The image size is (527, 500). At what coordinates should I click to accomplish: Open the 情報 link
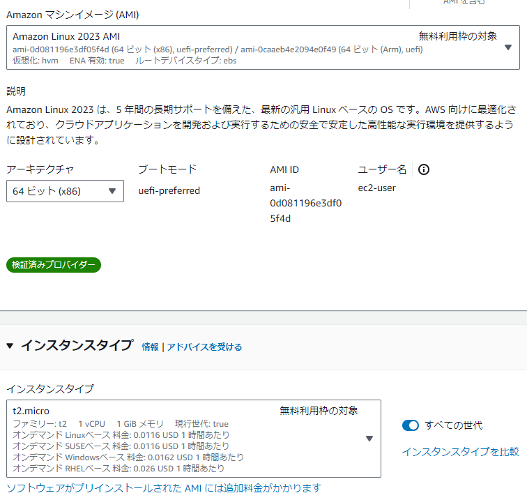point(150,347)
